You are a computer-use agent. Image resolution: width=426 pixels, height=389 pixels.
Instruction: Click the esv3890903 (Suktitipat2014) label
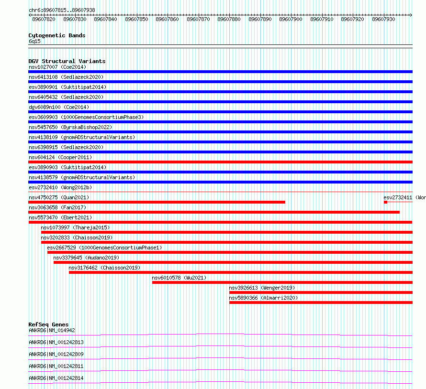tap(67, 167)
